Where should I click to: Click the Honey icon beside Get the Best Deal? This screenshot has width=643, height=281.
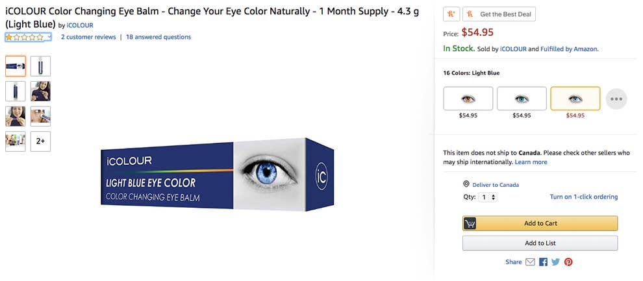[451, 14]
